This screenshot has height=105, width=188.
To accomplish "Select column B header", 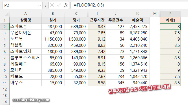I will pos(53,14).
